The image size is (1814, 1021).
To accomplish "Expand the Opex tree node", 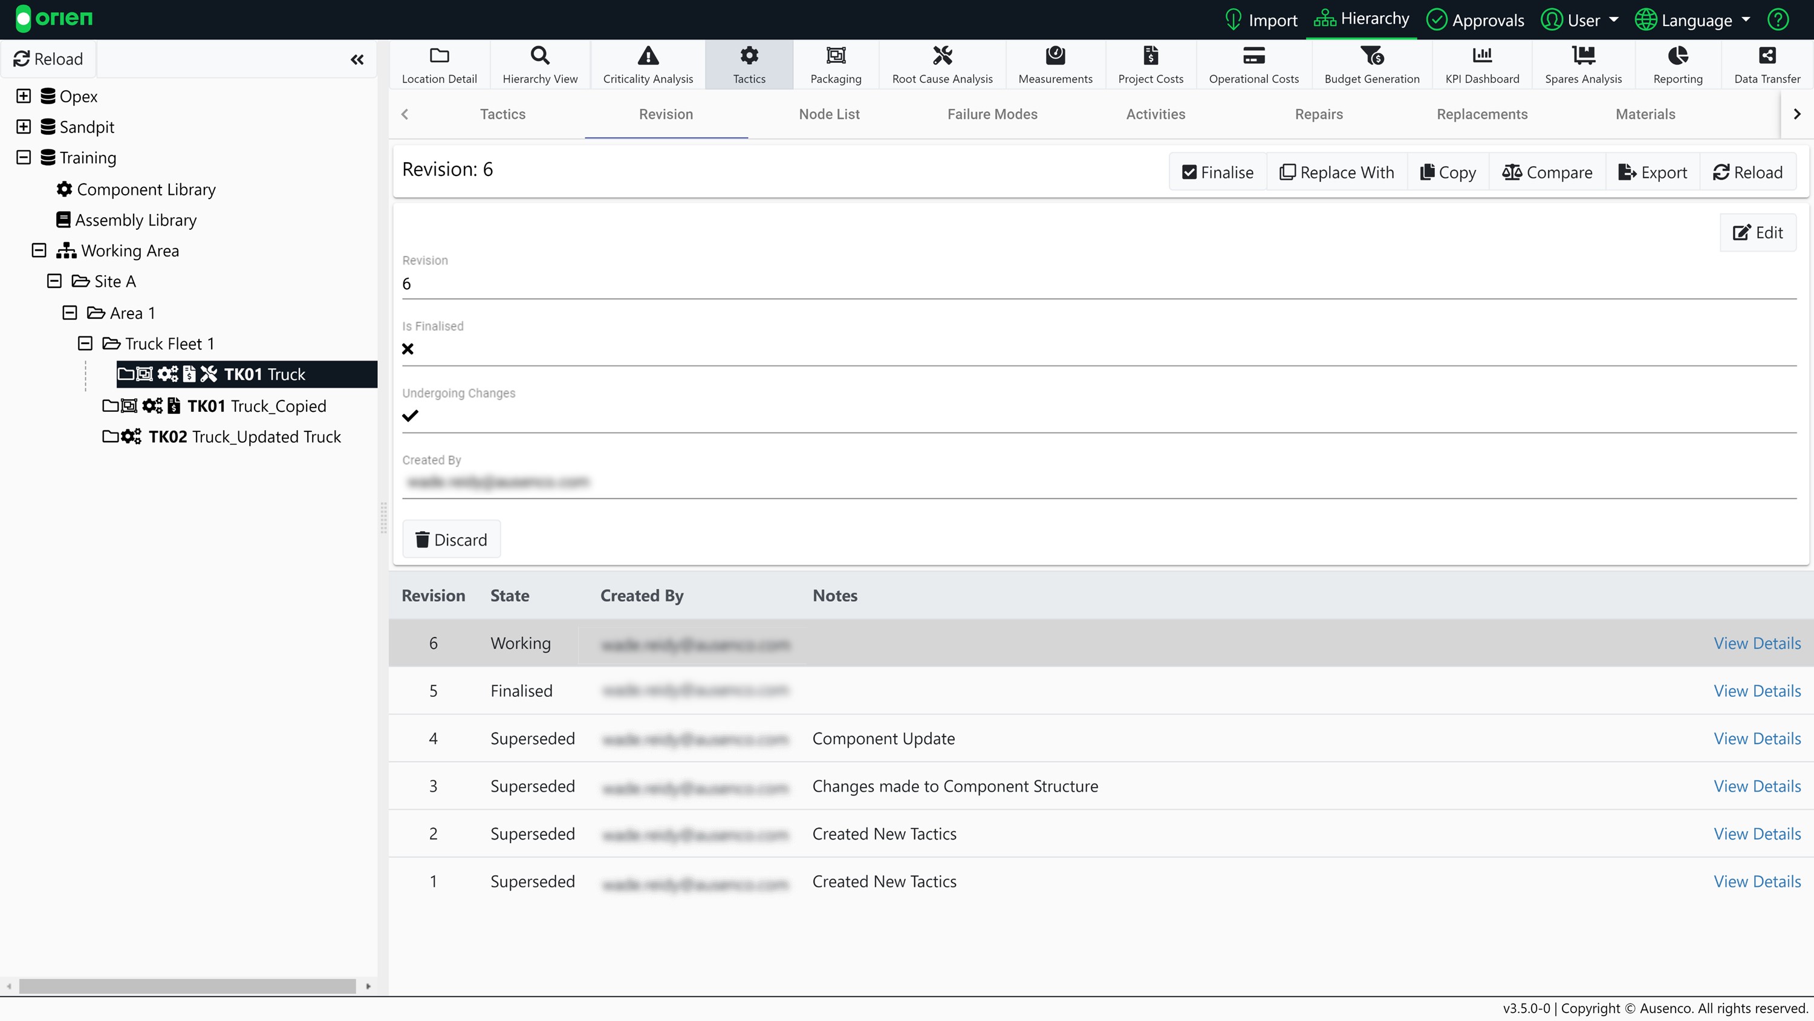I will (x=23, y=96).
